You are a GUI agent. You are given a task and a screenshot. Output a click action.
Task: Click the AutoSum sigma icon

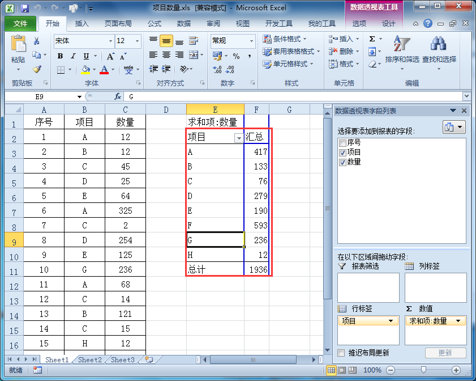tap(372, 39)
